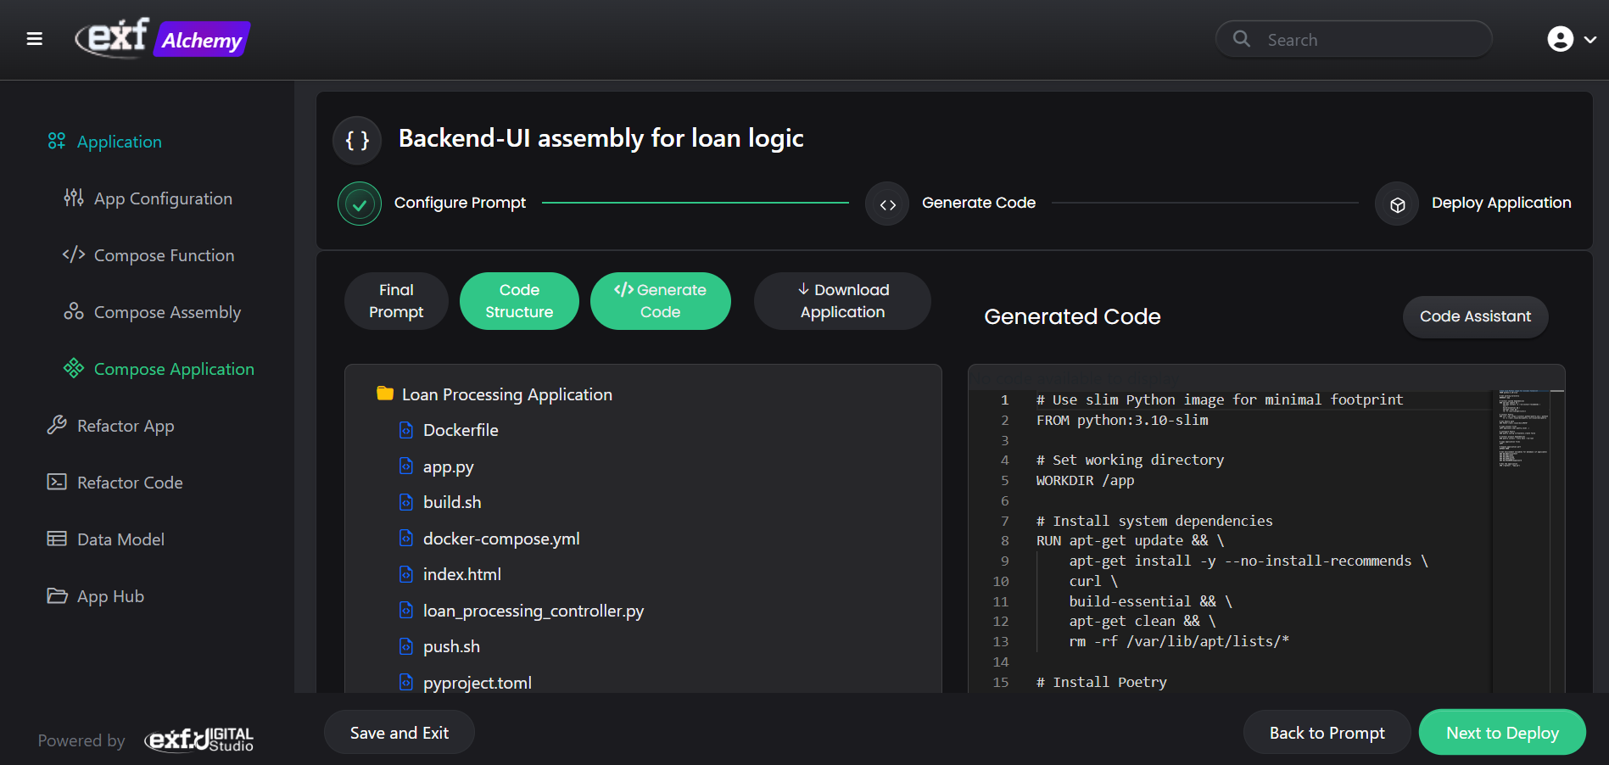Open the hamburger menu icon

(x=35, y=39)
